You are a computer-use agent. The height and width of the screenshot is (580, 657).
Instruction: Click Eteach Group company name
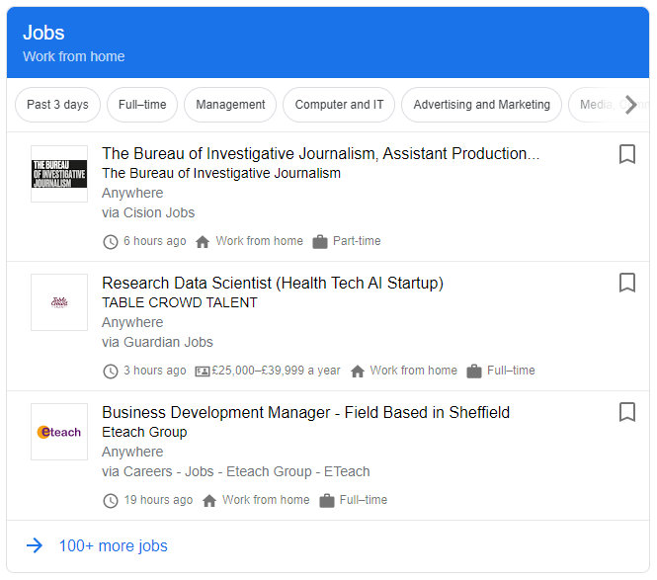click(x=144, y=432)
